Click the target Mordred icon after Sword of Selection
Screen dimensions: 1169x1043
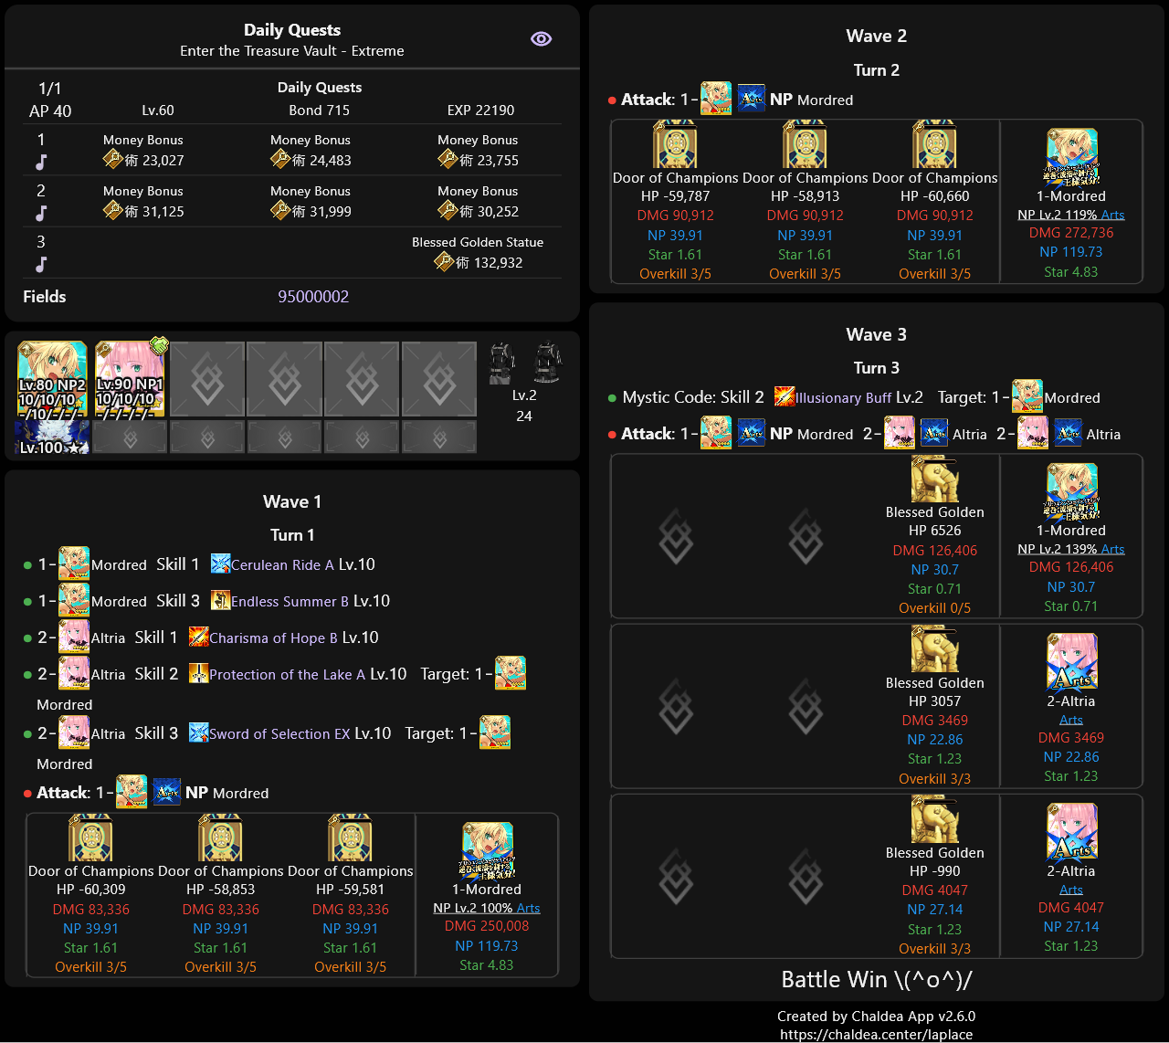pos(495,732)
